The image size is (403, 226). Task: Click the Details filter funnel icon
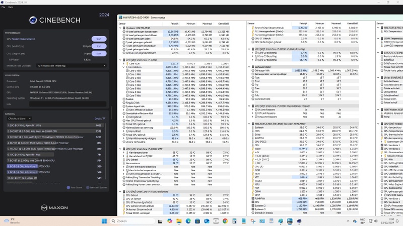click(104, 119)
